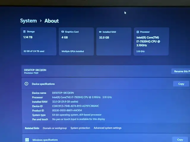The height and width of the screenshot is (142, 190).
Task: Click the Rename this PC button
Action: click(x=181, y=71)
